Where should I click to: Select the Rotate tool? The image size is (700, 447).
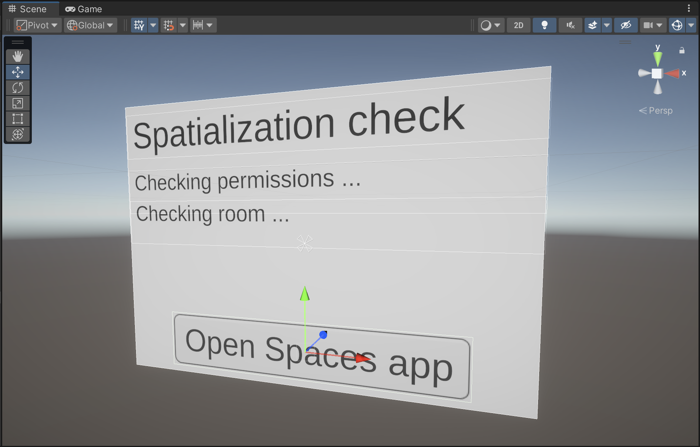[x=18, y=88]
